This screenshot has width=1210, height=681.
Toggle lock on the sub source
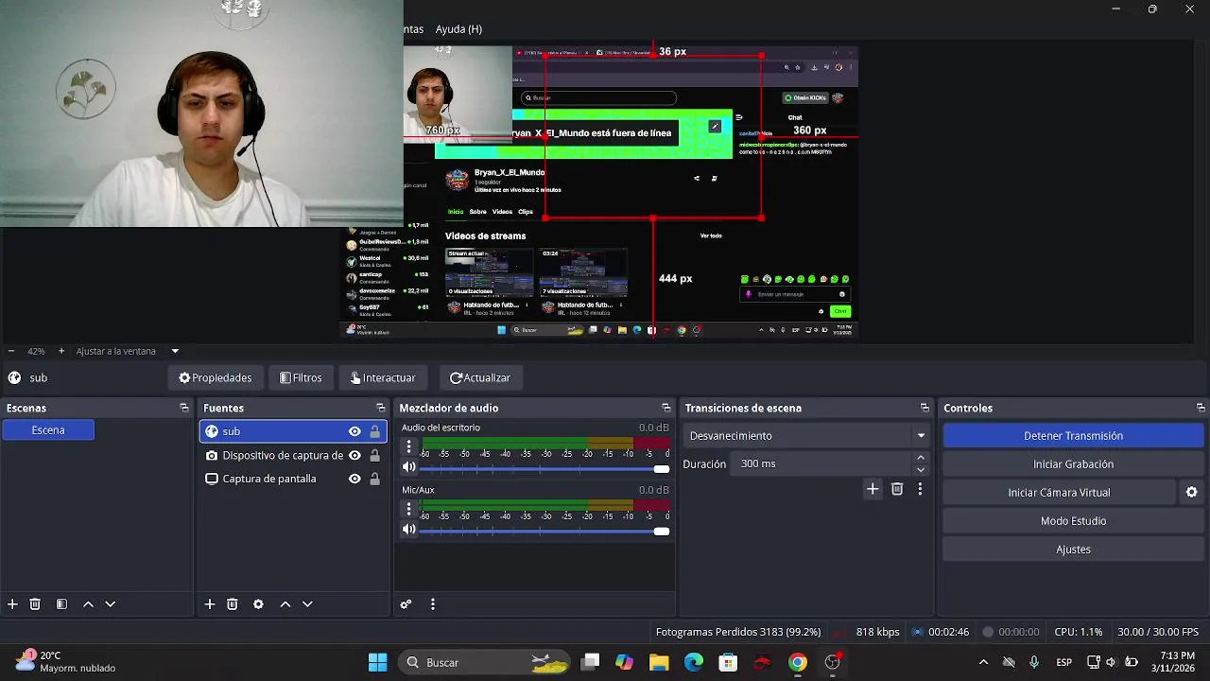pyautogui.click(x=374, y=431)
